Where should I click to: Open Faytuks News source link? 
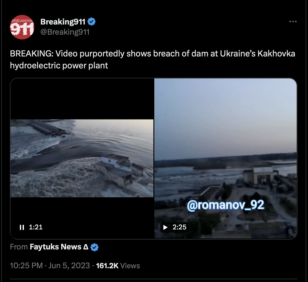pos(59,247)
